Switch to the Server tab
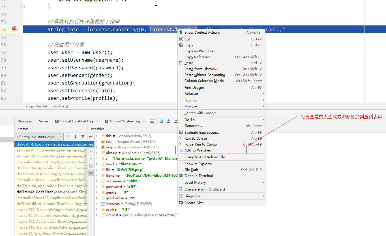The width and height of the screenshot is (386, 236). point(44,121)
